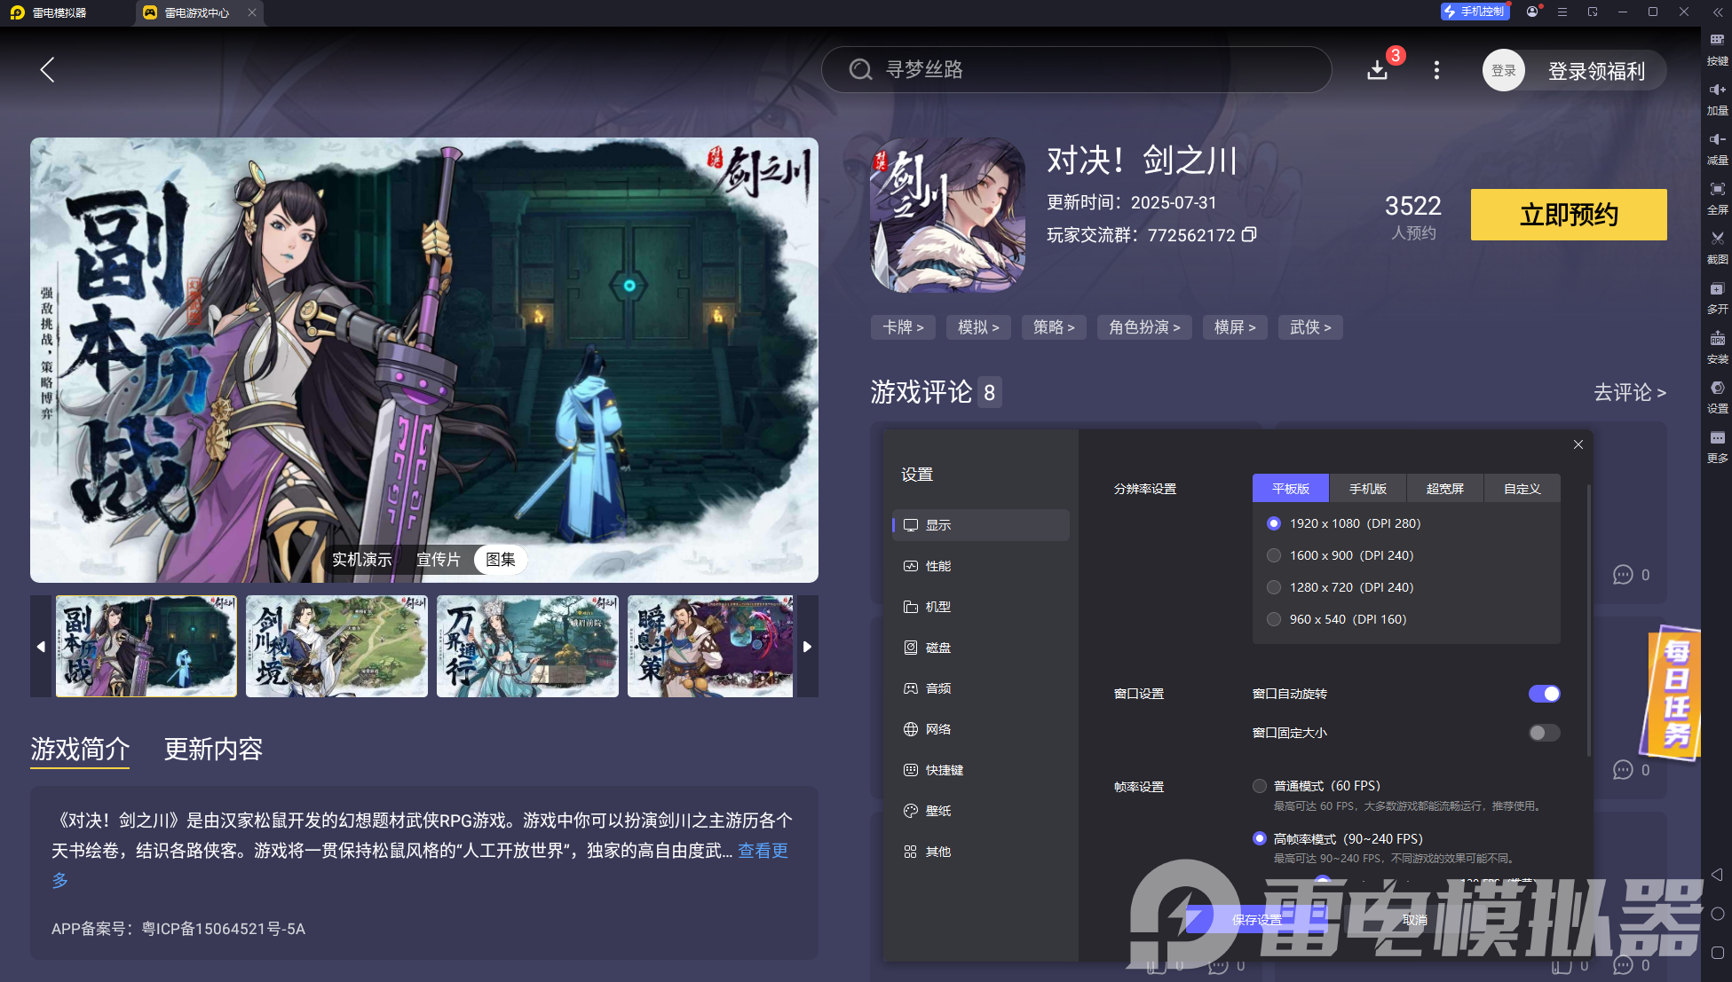Switch to the 手机版 resolution tab
Screen dimensions: 1732x982
[1367, 489]
